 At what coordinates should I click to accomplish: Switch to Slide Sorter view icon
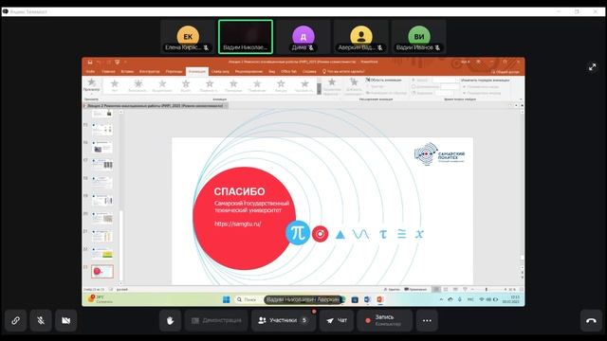[x=446, y=289]
